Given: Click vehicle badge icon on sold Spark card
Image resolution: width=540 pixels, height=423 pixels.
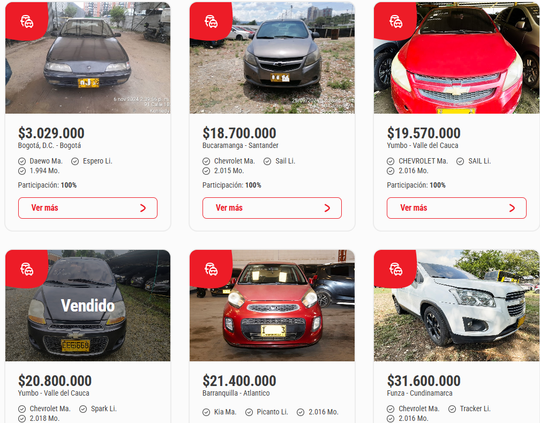Looking at the screenshot, I should pyautogui.click(x=27, y=269).
